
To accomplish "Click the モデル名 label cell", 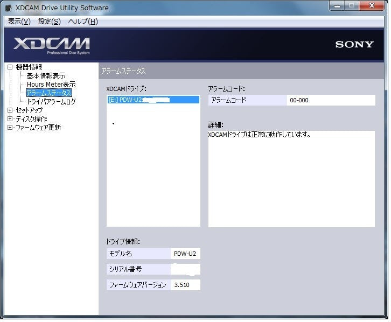I will [x=138, y=254].
